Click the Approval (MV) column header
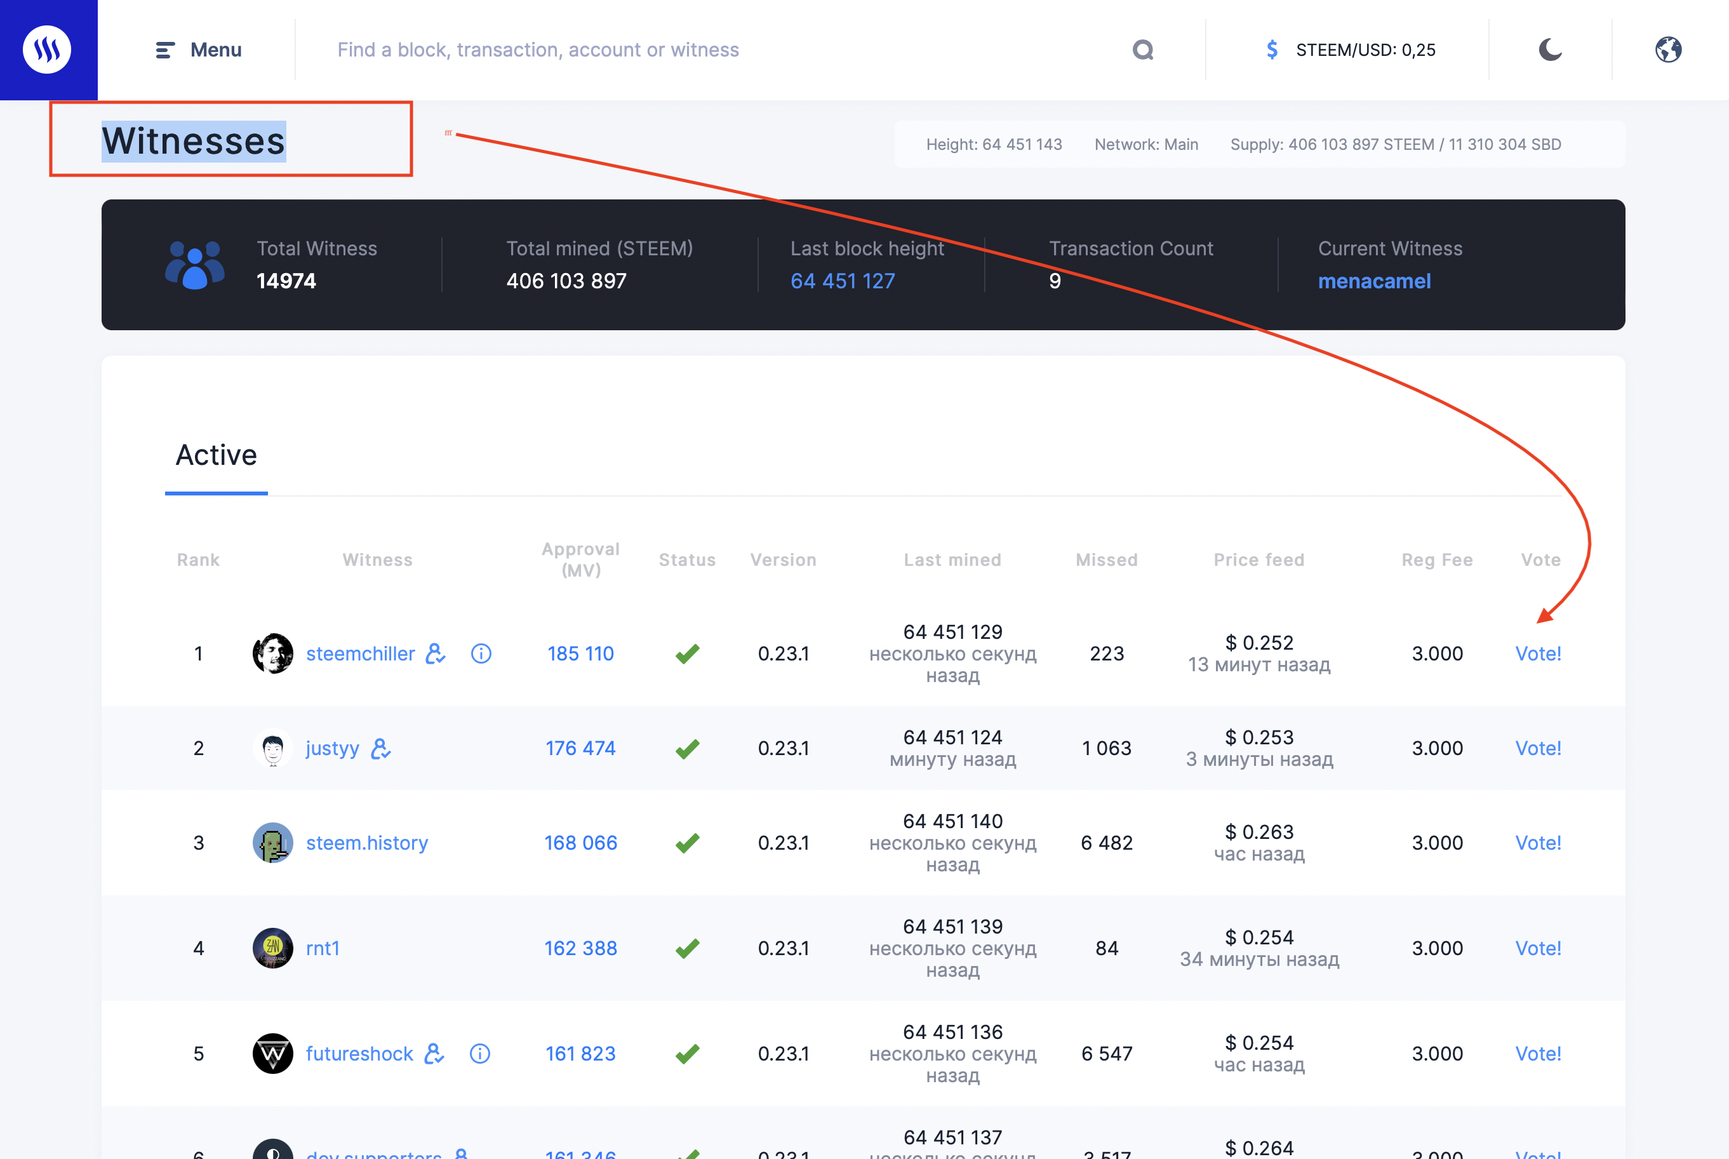1729x1159 pixels. (580, 559)
